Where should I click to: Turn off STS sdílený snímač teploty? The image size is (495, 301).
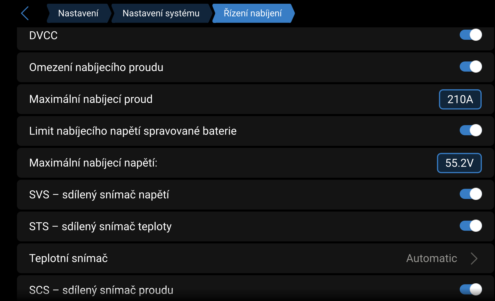[470, 226]
